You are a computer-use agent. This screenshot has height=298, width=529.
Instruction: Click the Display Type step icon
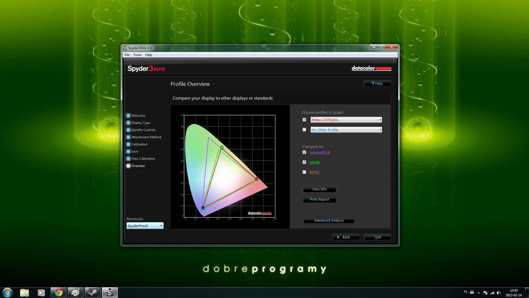coord(128,123)
